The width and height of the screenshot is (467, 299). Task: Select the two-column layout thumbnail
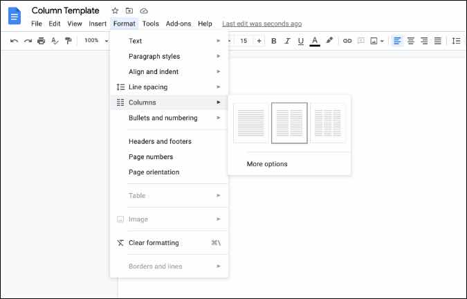289,123
